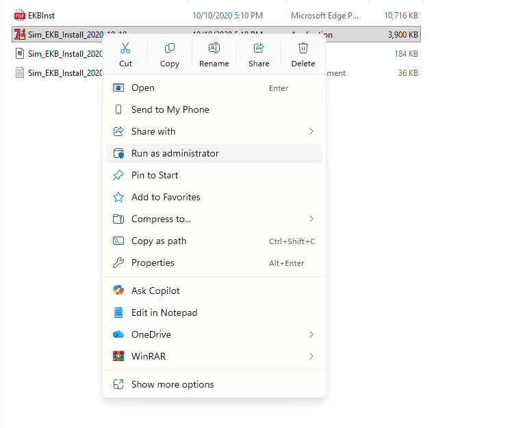The image size is (525, 428).
Task: Click the Rename icon
Action: 214,49
